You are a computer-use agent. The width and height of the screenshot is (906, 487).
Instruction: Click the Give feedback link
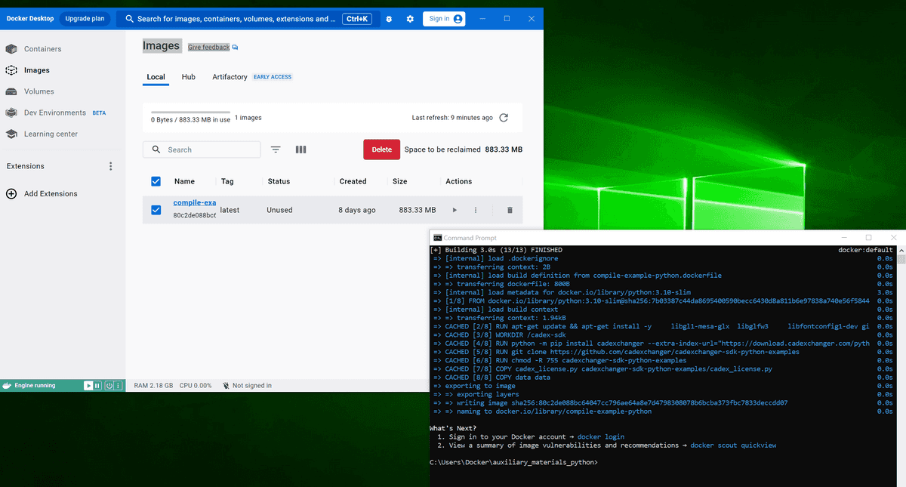click(x=208, y=47)
